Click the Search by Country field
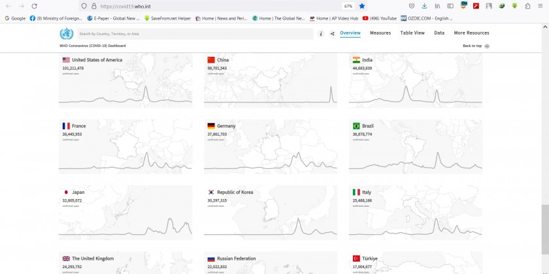This screenshot has width=549, height=274. (x=196, y=33)
